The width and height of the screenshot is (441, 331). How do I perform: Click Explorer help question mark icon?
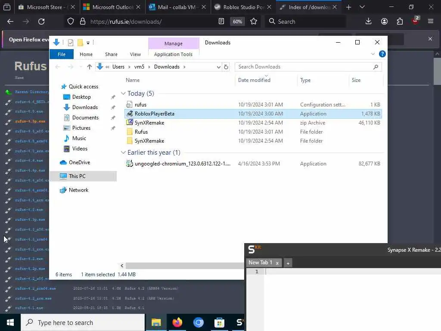(382, 54)
